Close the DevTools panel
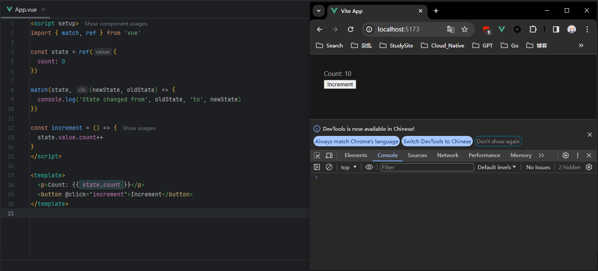The image size is (598, 271). (x=589, y=155)
